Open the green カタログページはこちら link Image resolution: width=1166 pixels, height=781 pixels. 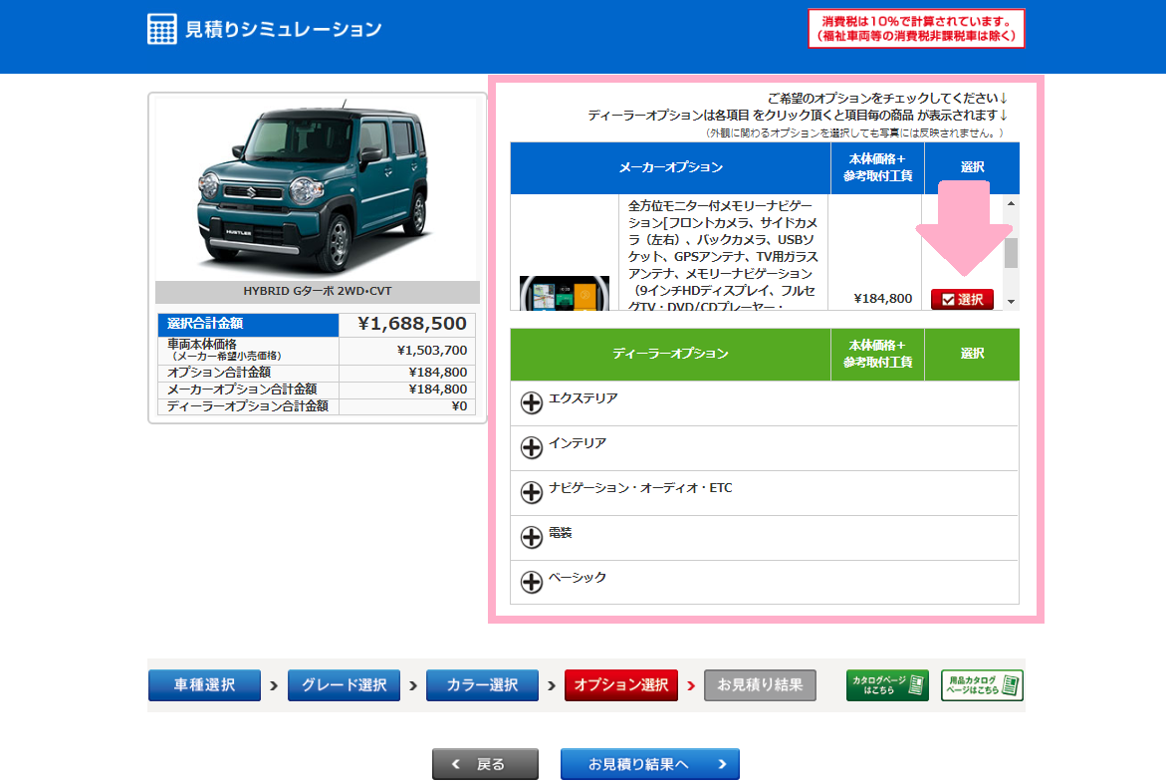(x=887, y=685)
